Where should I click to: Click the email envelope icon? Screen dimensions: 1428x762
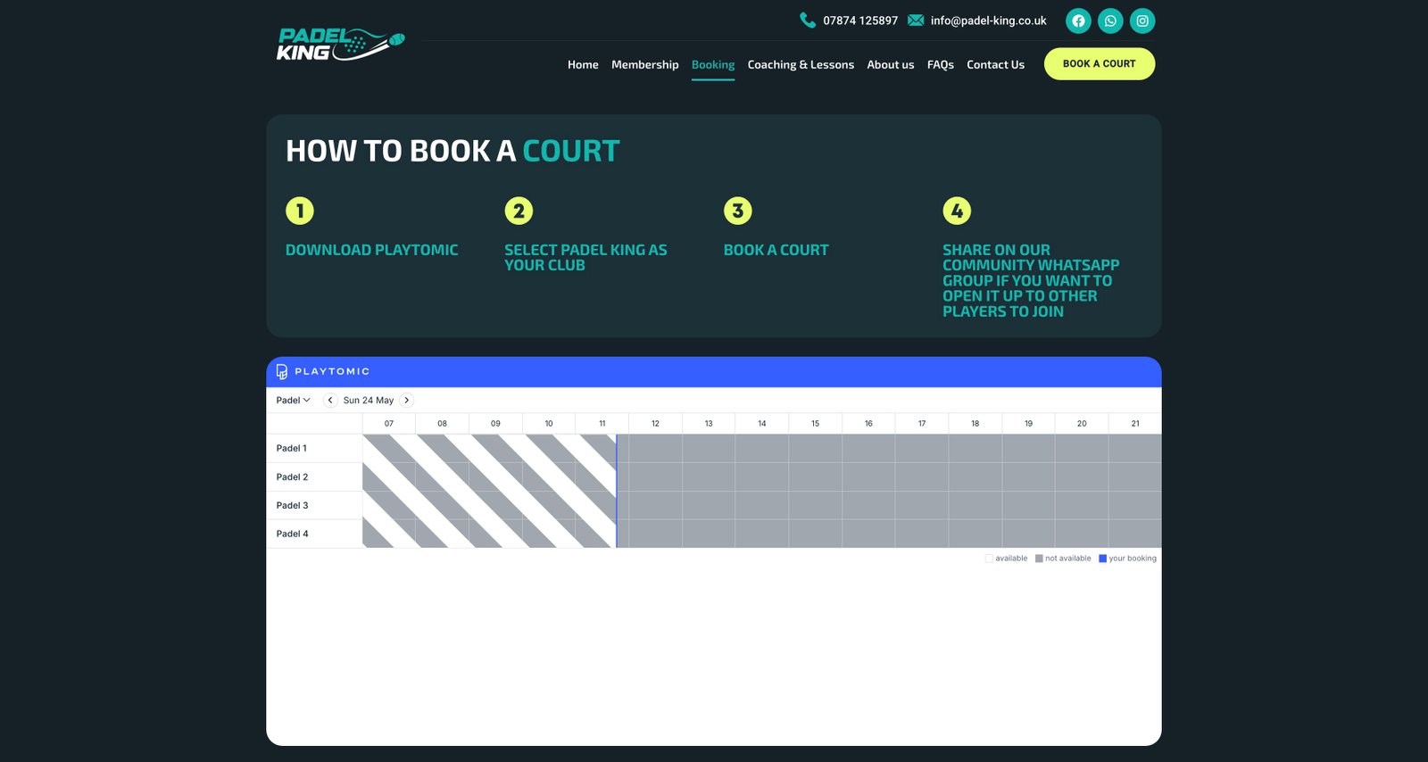(x=916, y=20)
